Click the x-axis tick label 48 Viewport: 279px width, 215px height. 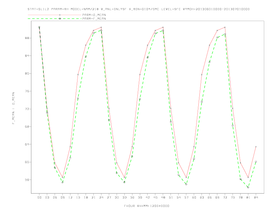point(163,197)
